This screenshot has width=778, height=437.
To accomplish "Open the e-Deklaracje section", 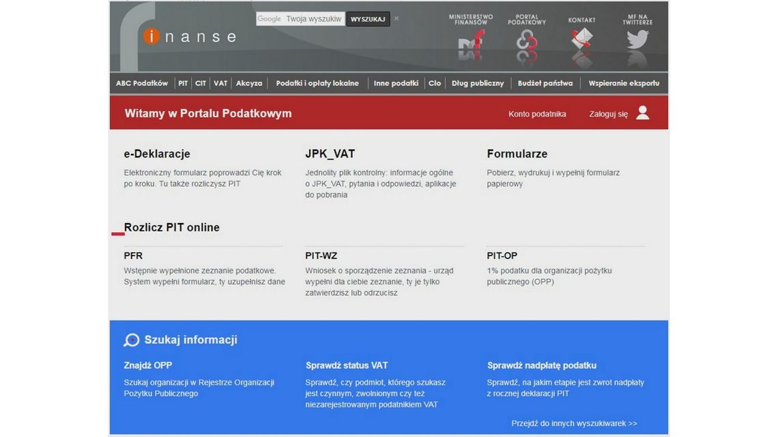I will [157, 154].
